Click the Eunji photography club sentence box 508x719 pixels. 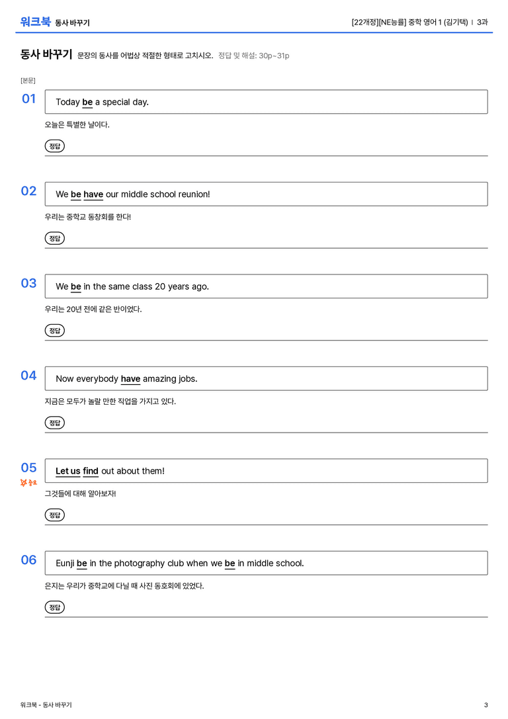(x=266, y=563)
